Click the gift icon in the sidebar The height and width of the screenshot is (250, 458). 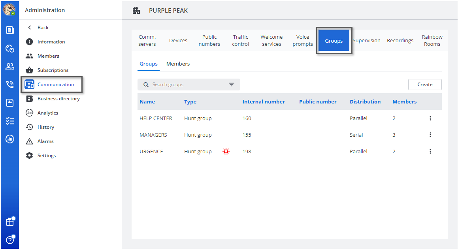tap(10, 222)
